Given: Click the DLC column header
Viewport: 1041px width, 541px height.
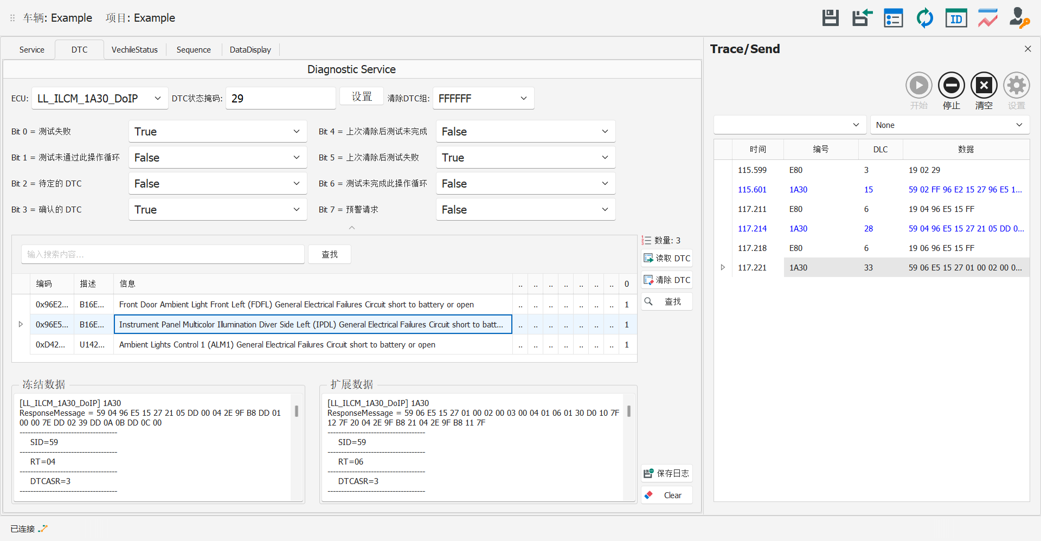Looking at the screenshot, I should (881, 149).
